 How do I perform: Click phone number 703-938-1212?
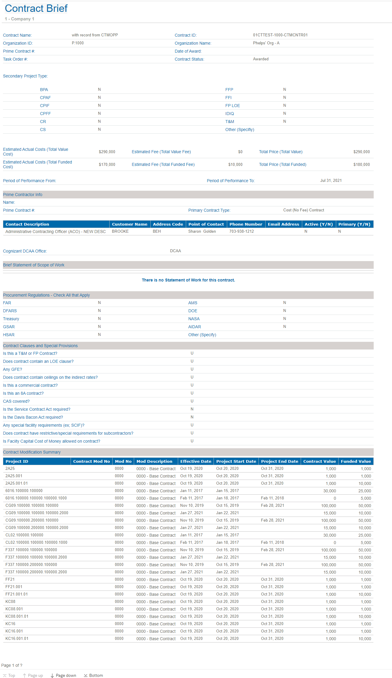click(241, 232)
